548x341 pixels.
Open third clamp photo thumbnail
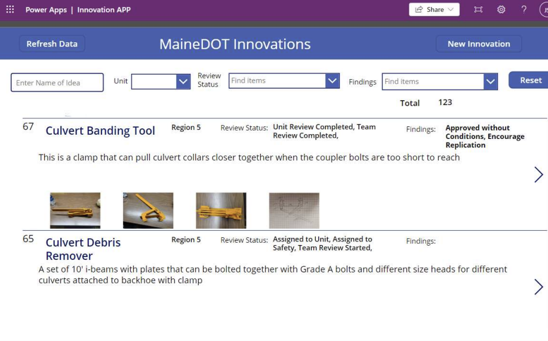[221, 210]
